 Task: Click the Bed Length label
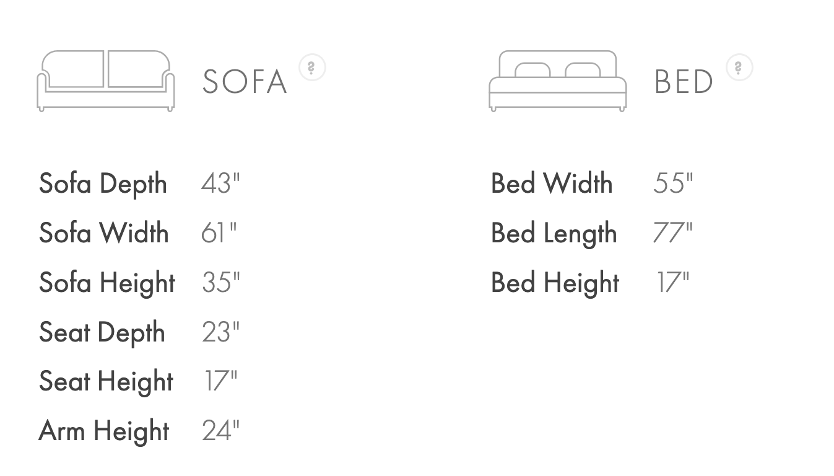554,234
